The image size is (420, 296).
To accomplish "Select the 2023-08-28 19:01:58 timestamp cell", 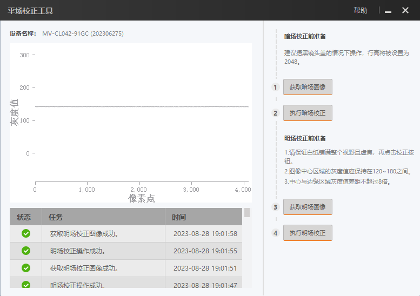I will (x=205, y=234).
